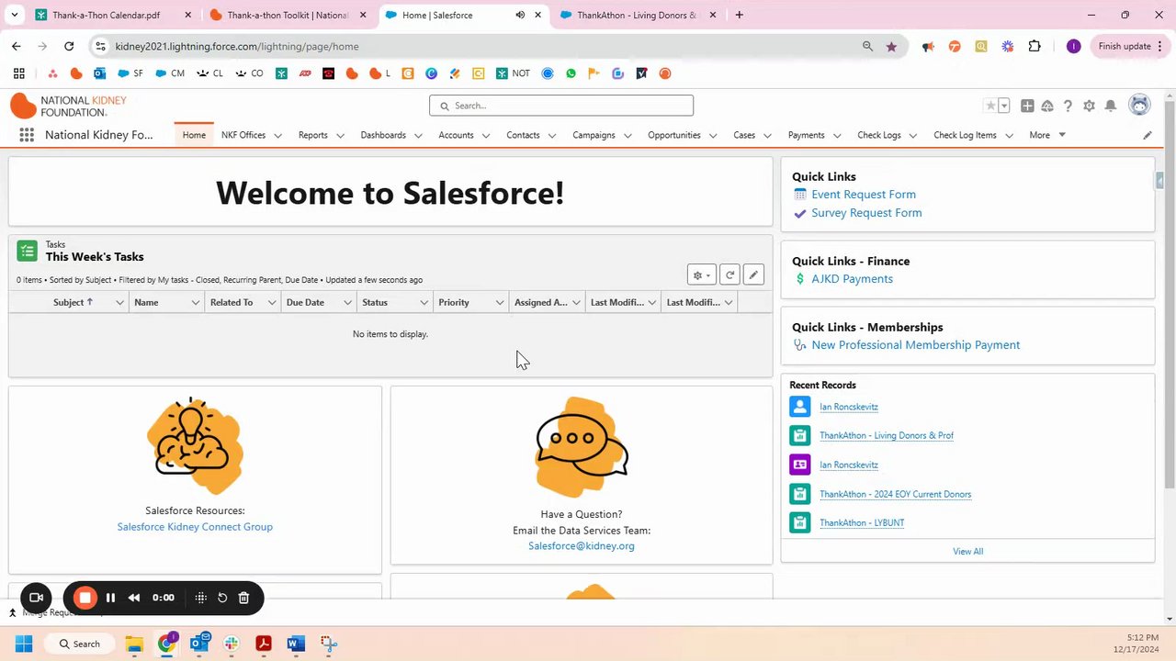Screen dimensions: 1176x661
Task: Pause the screen recording
Action: pos(110,598)
